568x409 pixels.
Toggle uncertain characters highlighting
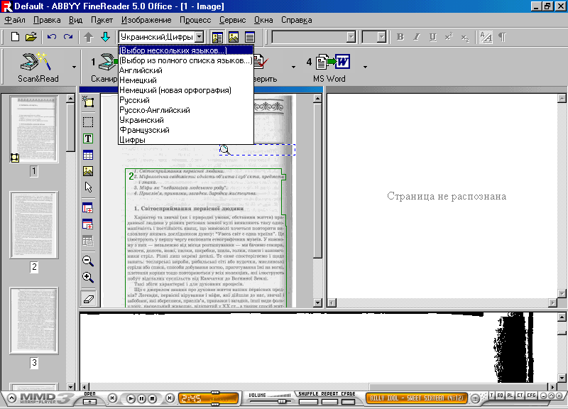pyautogui.click(x=486, y=37)
